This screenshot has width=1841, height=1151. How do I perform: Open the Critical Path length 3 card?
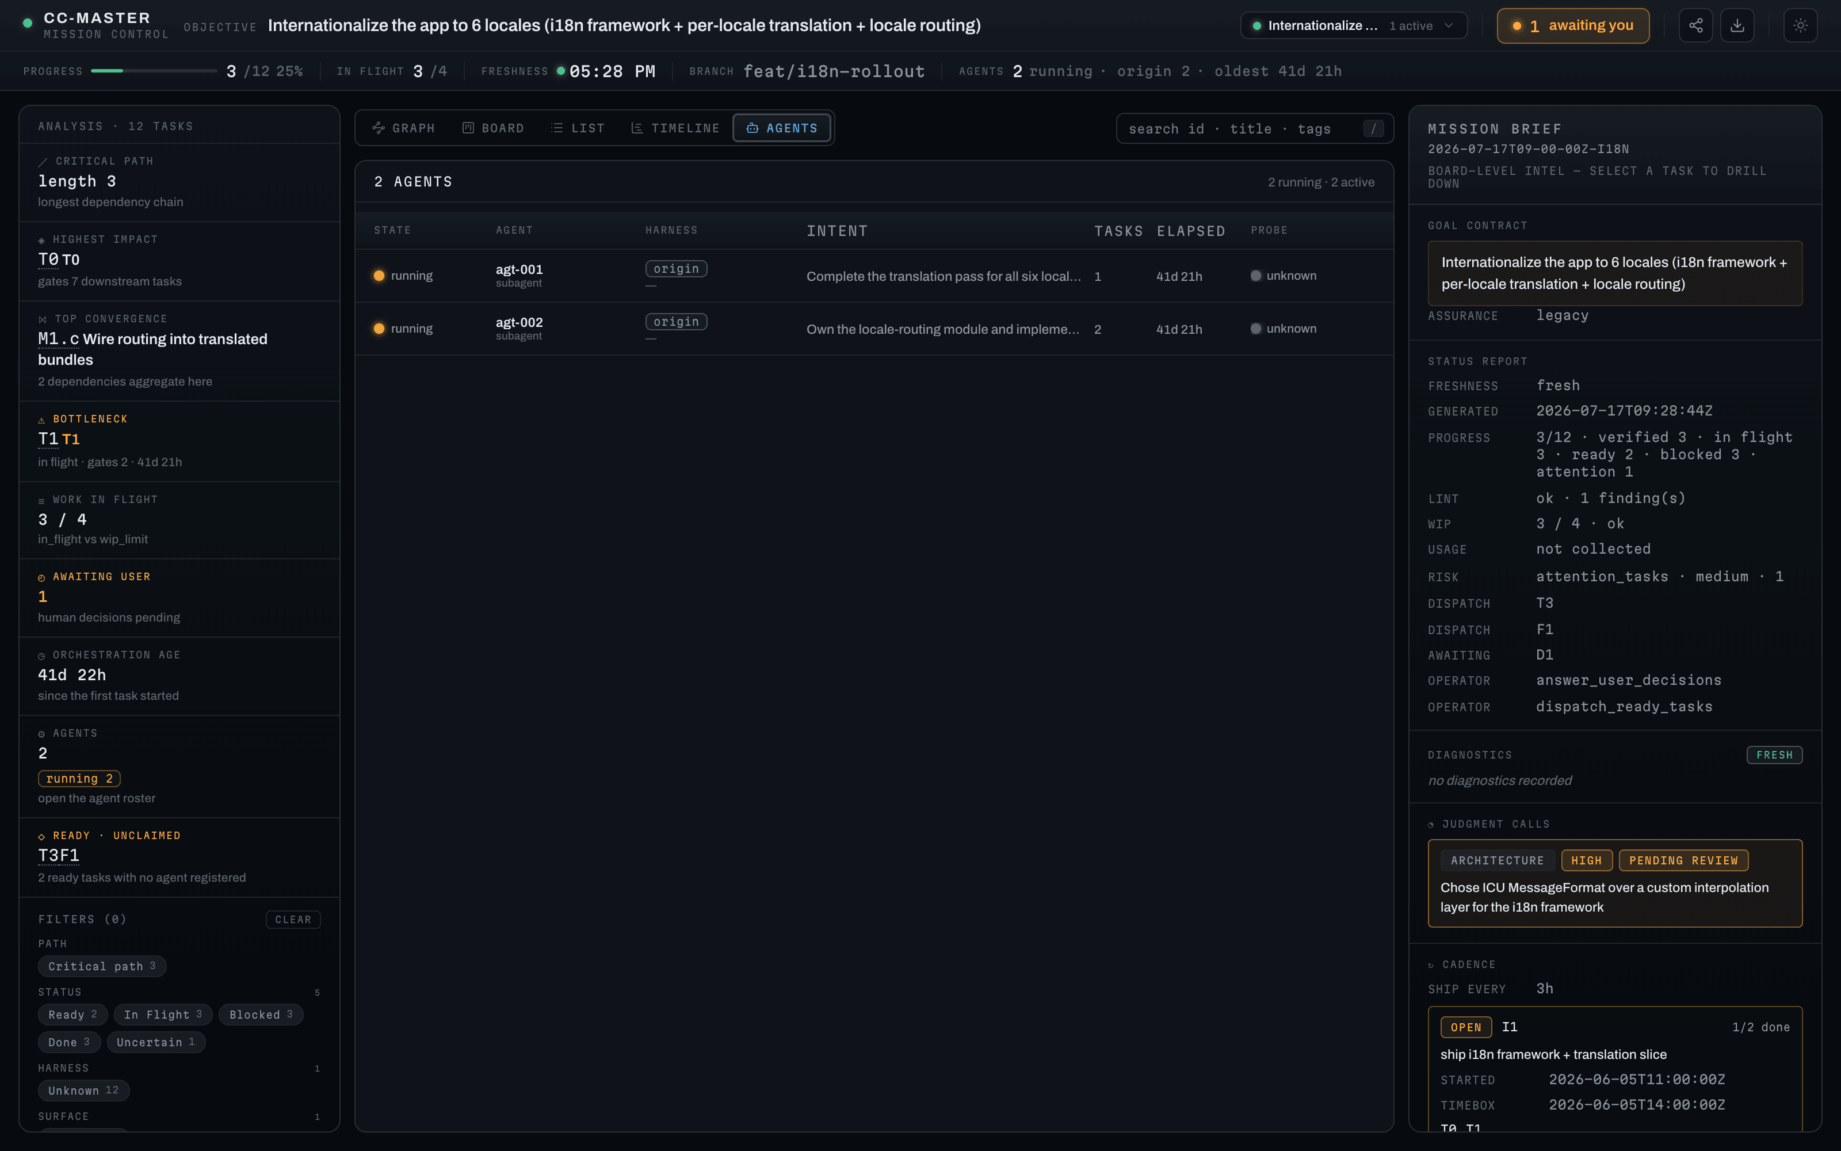[x=179, y=182]
